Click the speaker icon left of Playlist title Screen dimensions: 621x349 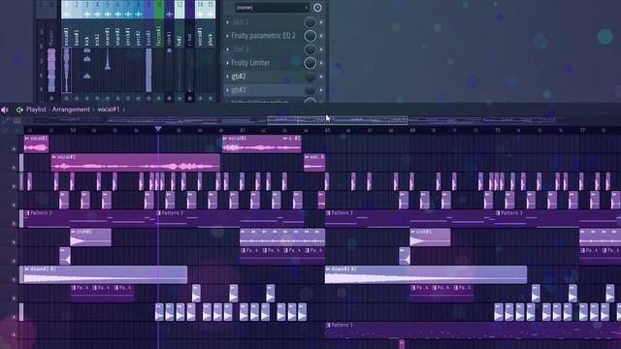pyautogui.click(x=4, y=110)
